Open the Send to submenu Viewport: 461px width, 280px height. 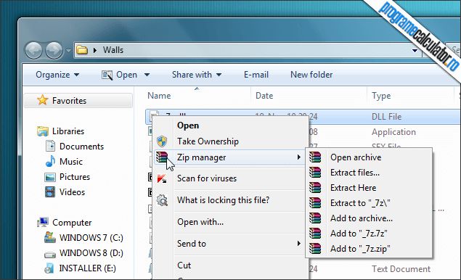(192, 244)
